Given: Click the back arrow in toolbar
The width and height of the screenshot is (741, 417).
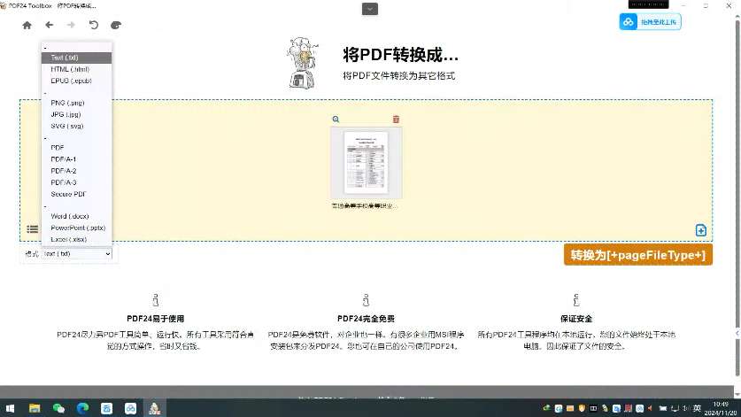Looking at the screenshot, I should 50,25.
